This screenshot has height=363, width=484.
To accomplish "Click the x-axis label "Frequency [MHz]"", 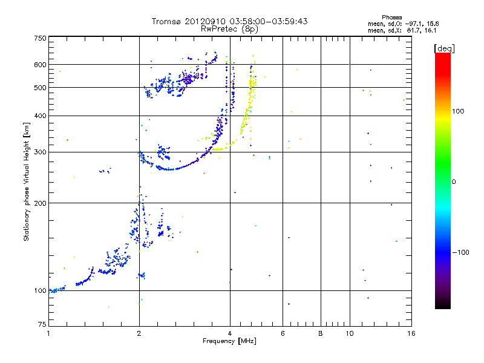I will coord(229,341).
